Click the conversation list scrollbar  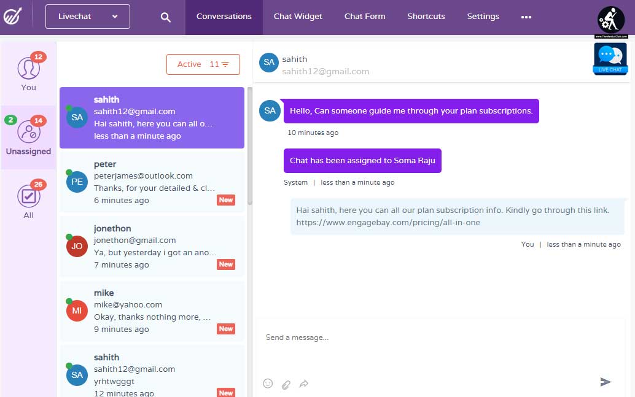tap(250, 145)
